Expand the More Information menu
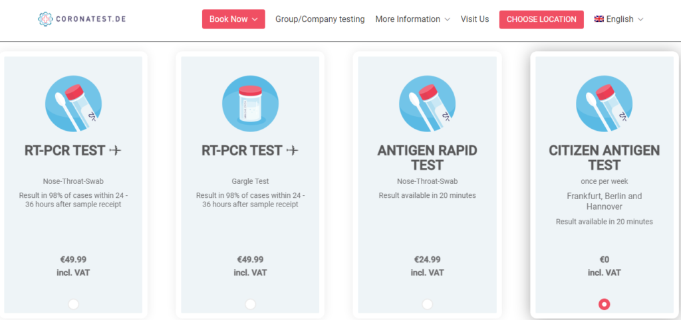The height and width of the screenshot is (320, 681). (412, 19)
